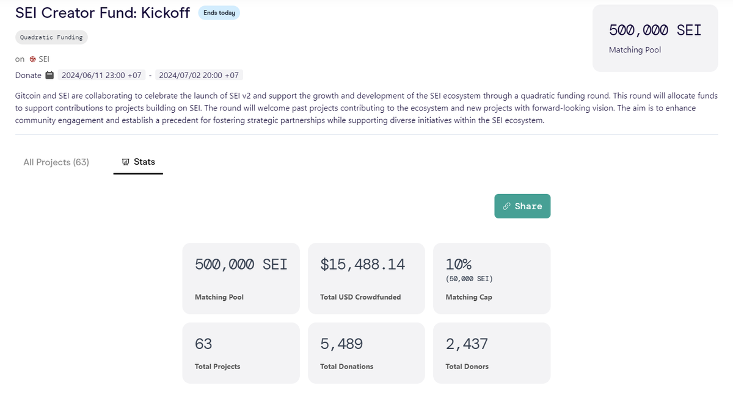
Task: Click the Total USD Crowdfunded card
Action: (x=366, y=278)
